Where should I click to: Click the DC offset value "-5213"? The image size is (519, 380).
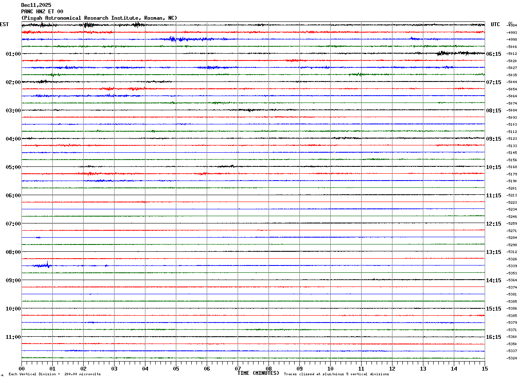point(512,195)
